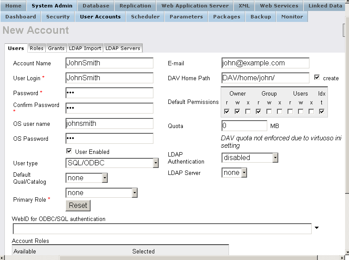The height and width of the screenshot is (260, 349).
Task: Toggle Group read permission checkbox
Action: coord(258,111)
